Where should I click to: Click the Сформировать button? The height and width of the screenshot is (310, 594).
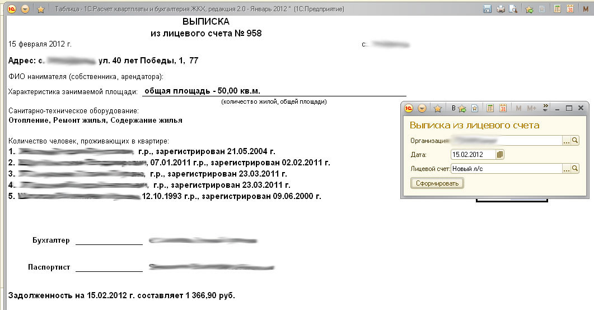pyautogui.click(x=437, y=183)
